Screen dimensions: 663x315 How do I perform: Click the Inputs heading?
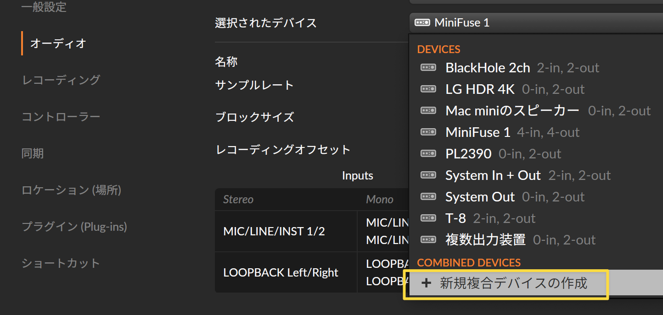click(x=358, y=176)
